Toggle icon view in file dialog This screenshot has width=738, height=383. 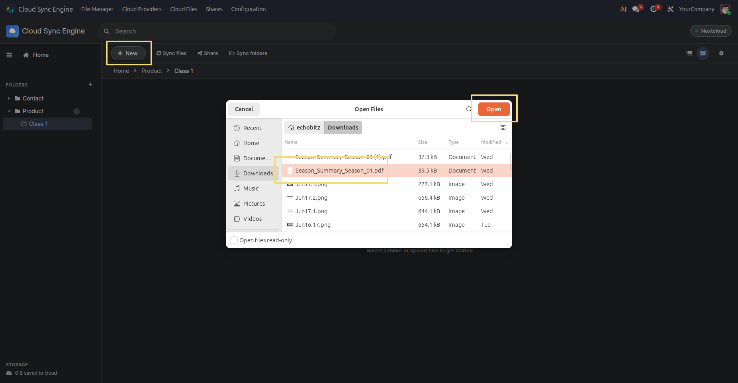pos(503,128)
